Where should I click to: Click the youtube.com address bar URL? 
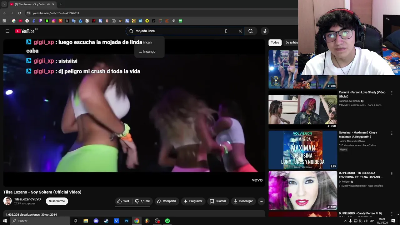[56, 13]
